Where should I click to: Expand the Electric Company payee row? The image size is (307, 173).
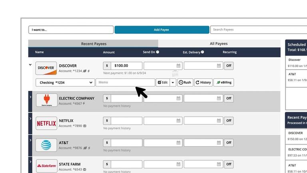tap(30, 97)
